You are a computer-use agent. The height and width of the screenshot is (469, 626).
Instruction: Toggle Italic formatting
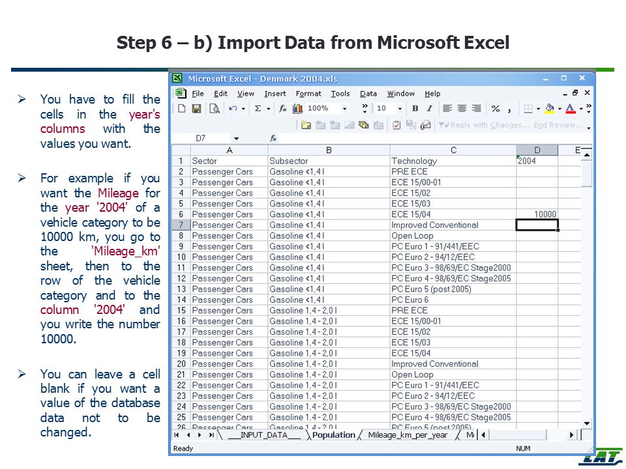click(430, 109)
